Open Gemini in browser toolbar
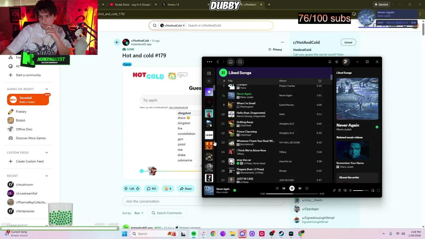The width and height of the screenshot is (425, 239). pyautogui.click(x=381, y=5)
